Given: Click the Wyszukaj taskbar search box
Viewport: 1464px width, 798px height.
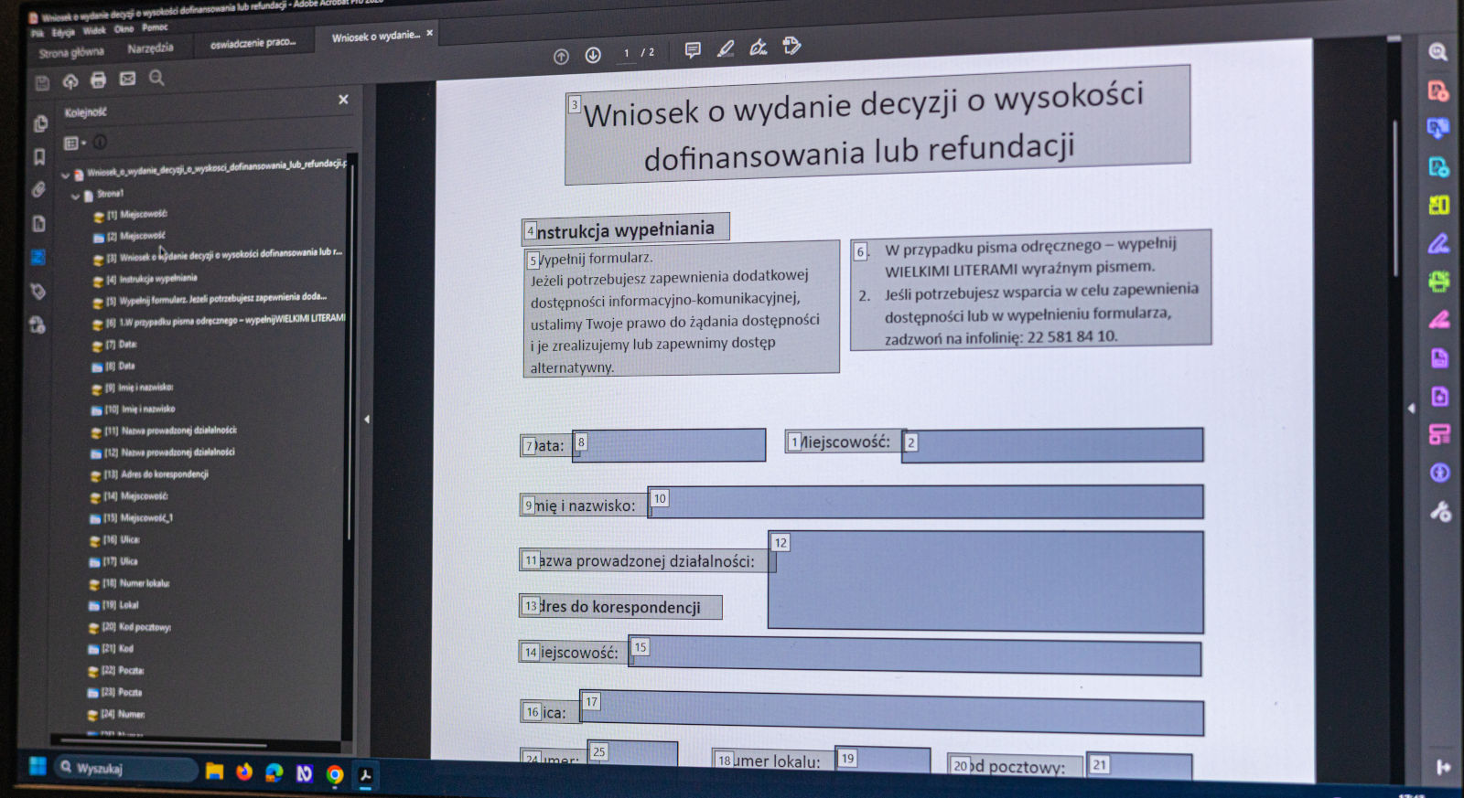Looking at the screenshot, I should point(126,769).
